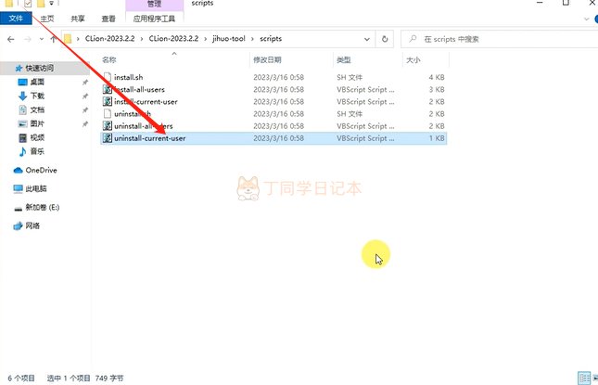Sort by 修改日期 column header

tap(267, 60)
